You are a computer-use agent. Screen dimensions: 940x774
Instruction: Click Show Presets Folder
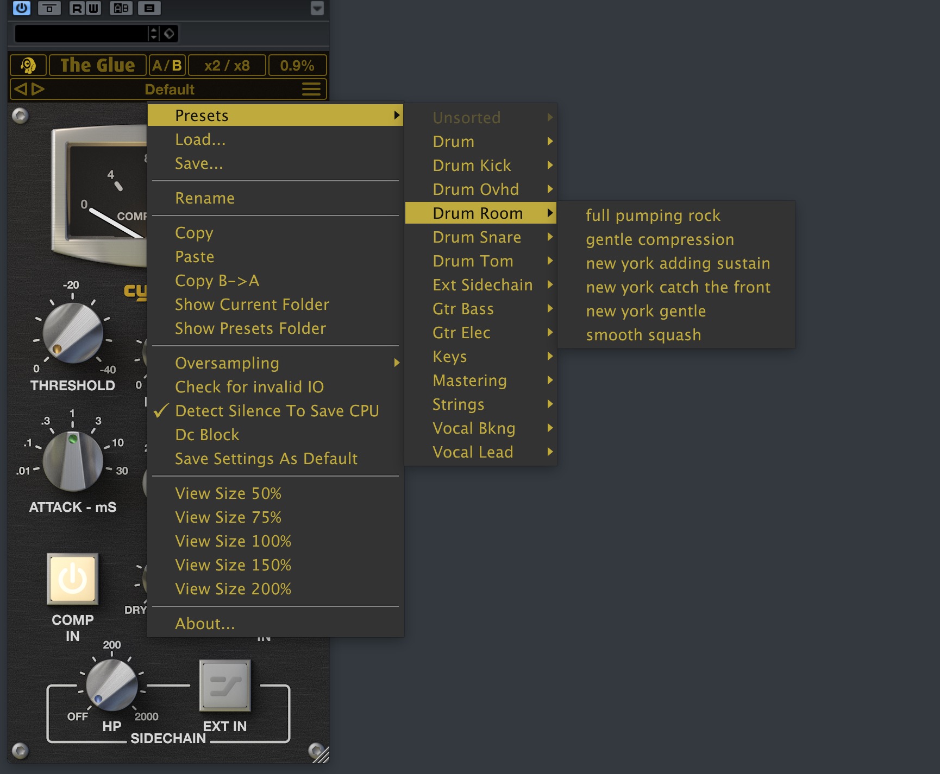click(275, 328)
